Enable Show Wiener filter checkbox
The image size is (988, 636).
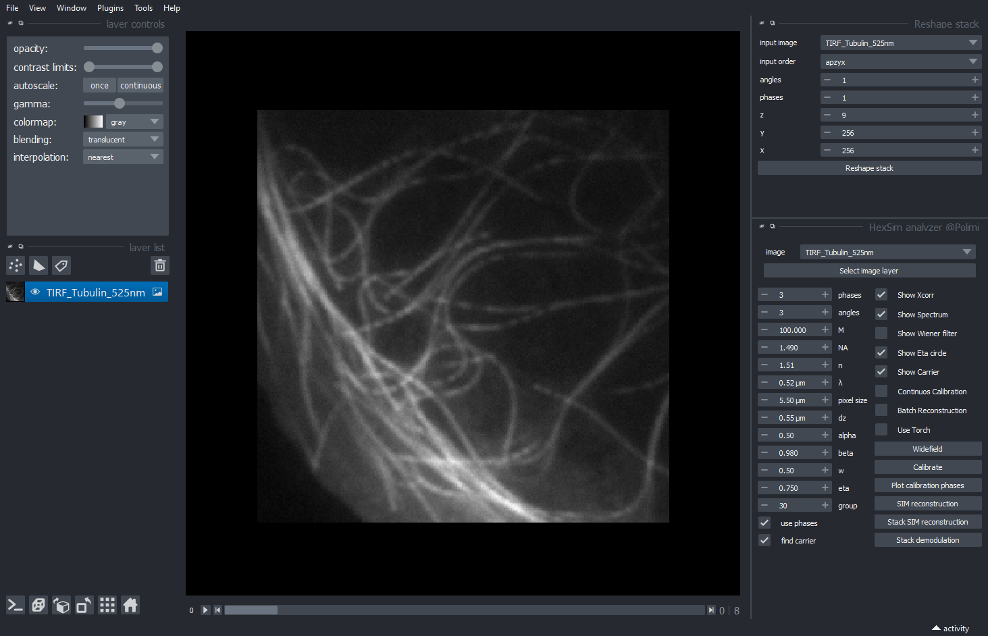point(881,334)
